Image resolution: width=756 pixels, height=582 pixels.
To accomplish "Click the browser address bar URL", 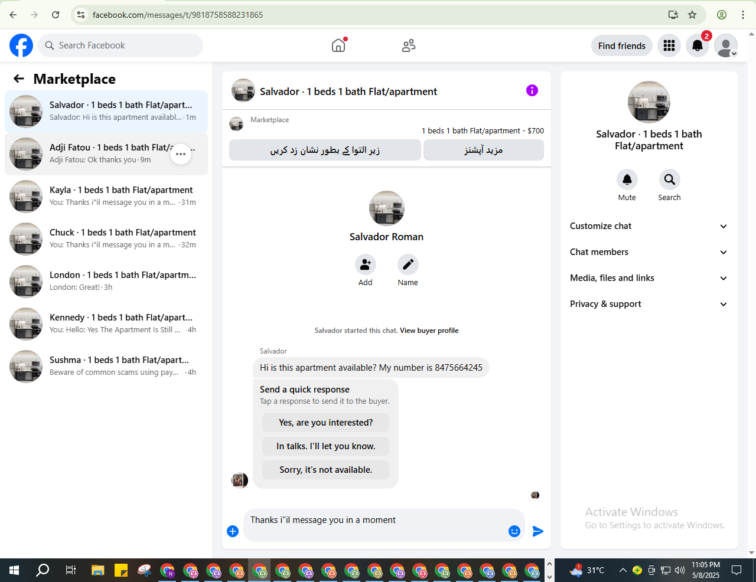I will 178,15.
